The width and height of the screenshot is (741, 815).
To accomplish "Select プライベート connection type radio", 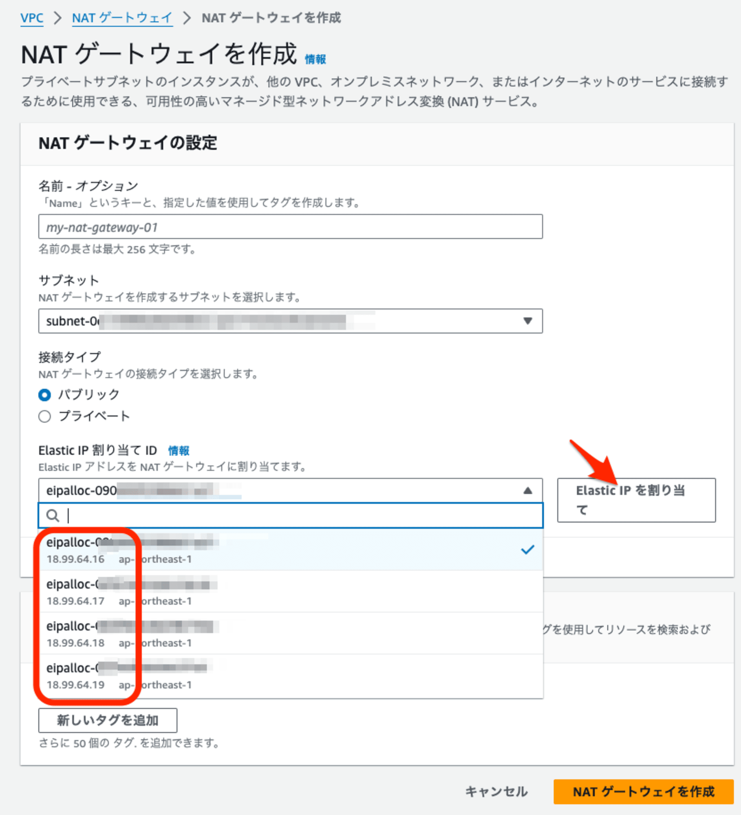I will point(44,416).
